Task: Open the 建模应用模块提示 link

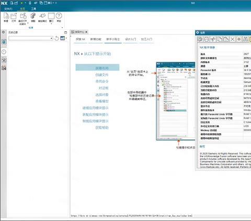Action: [x=95, y=108]
